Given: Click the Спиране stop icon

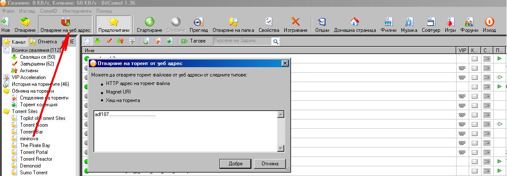Looking at the screenshot, I should click(176, 22).
